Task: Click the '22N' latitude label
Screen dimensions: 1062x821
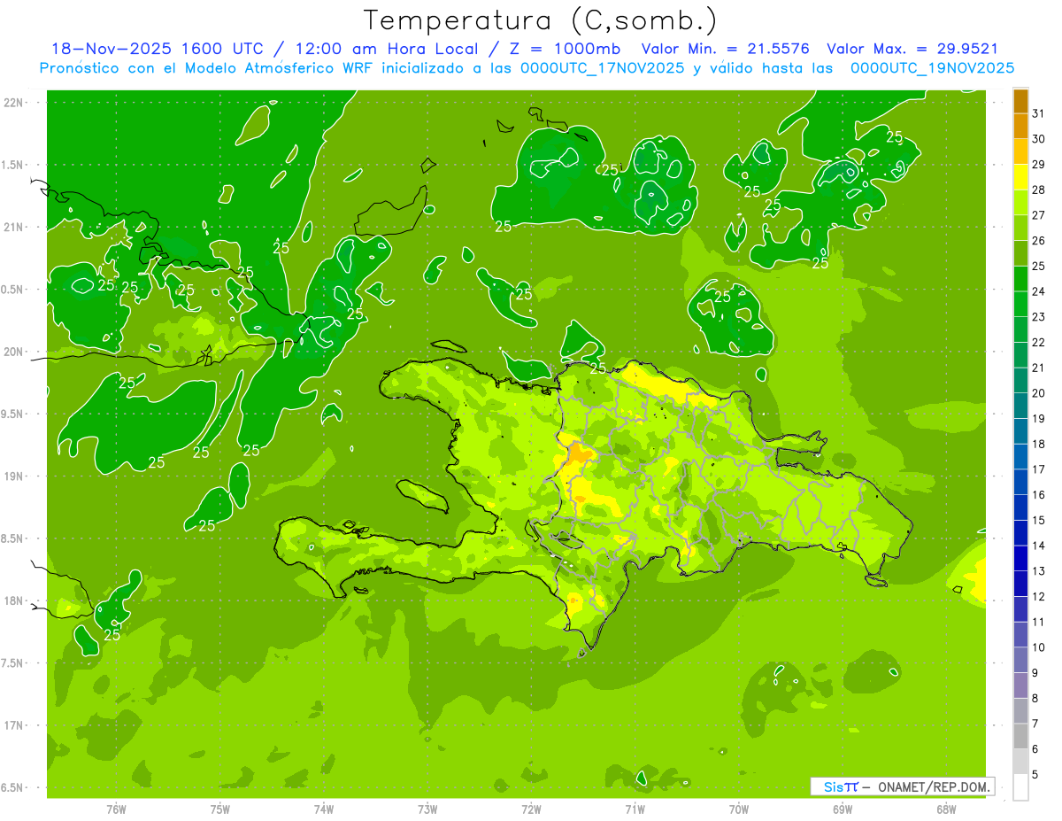Action: (x=12, y=103)
